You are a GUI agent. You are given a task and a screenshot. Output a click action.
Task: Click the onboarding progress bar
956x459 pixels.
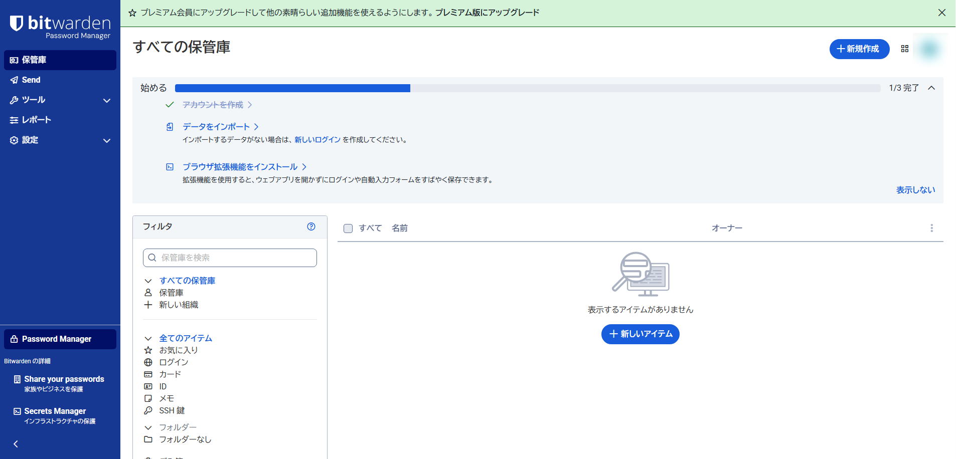pos(527,88)
